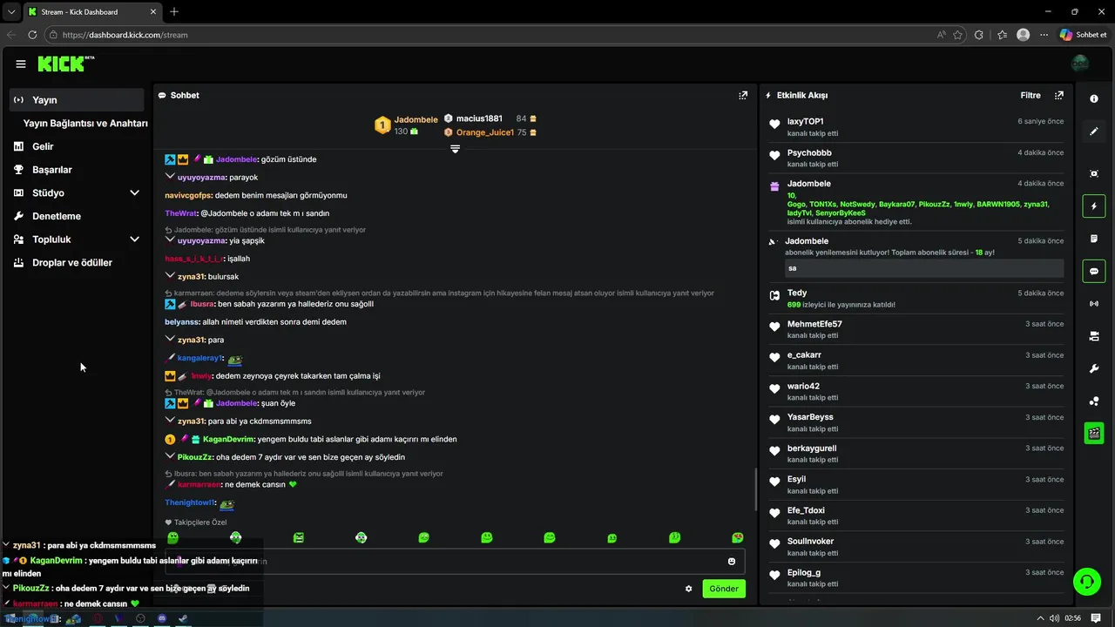The image size is (1115, 627).
Task: Click macius1881 in leaderboard
Action: click(x=479, y=118)
